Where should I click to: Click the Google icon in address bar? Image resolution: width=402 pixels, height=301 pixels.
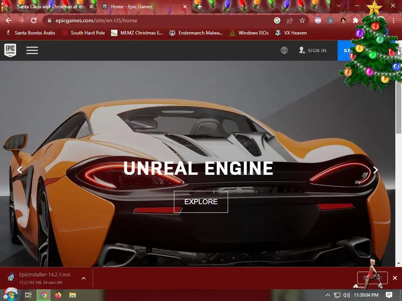[277, 20]
